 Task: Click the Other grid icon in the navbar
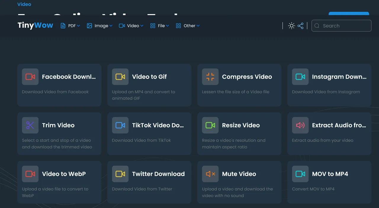[178, 26]
